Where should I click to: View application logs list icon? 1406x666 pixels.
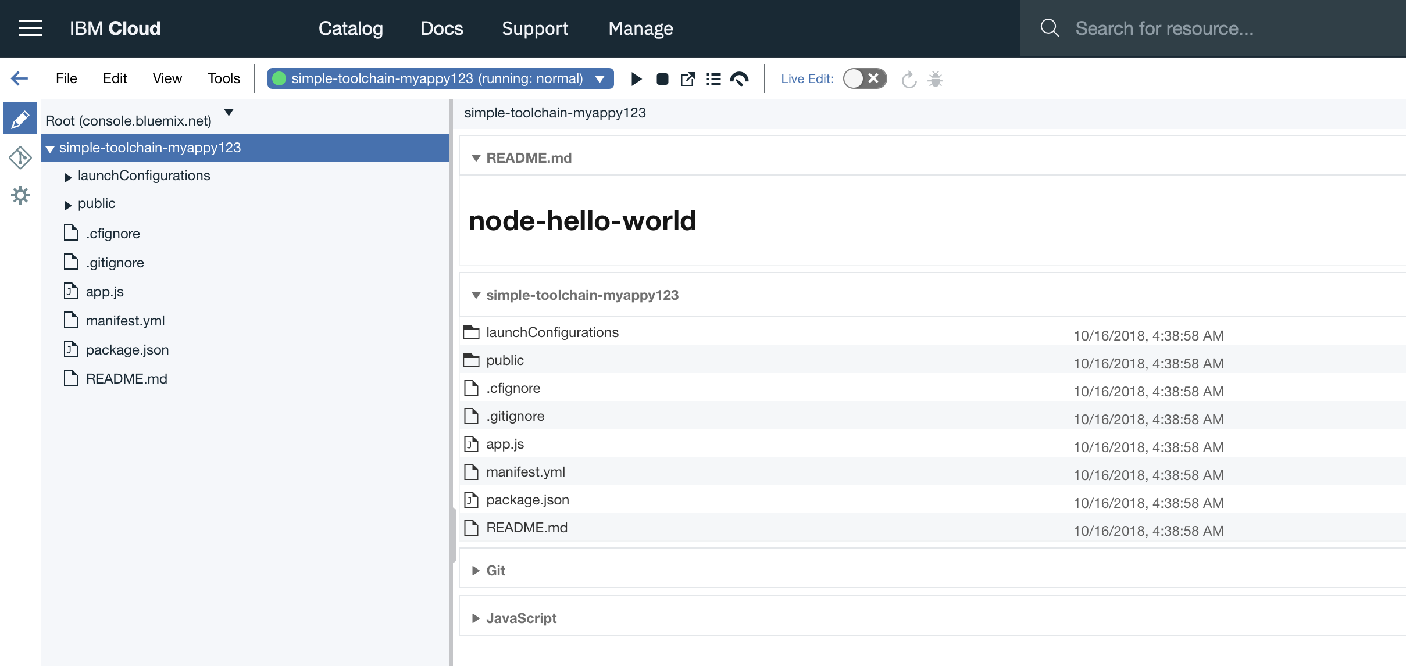(x=713, y=79)
